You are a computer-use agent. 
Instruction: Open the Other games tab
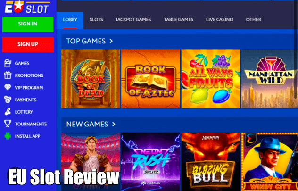pos(253,20)
